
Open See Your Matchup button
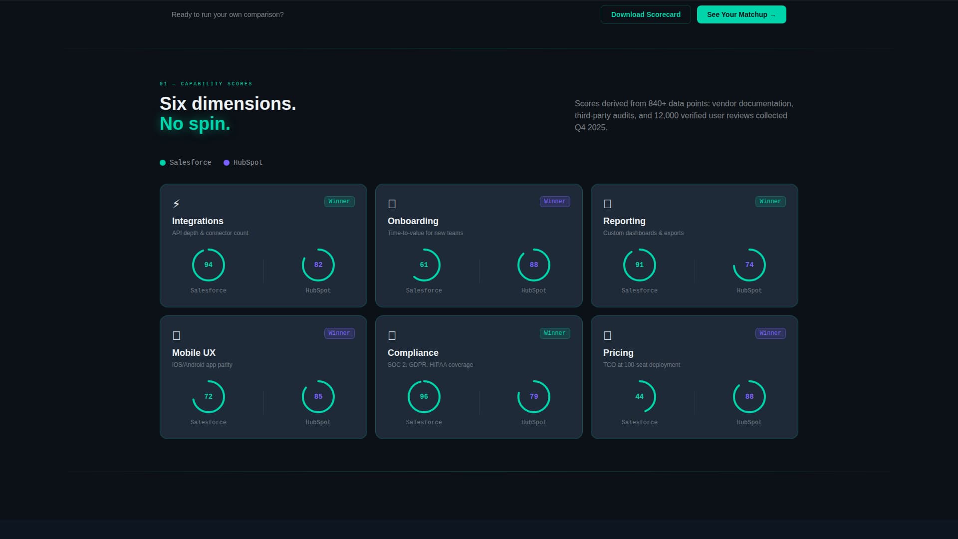click(741, 14)
